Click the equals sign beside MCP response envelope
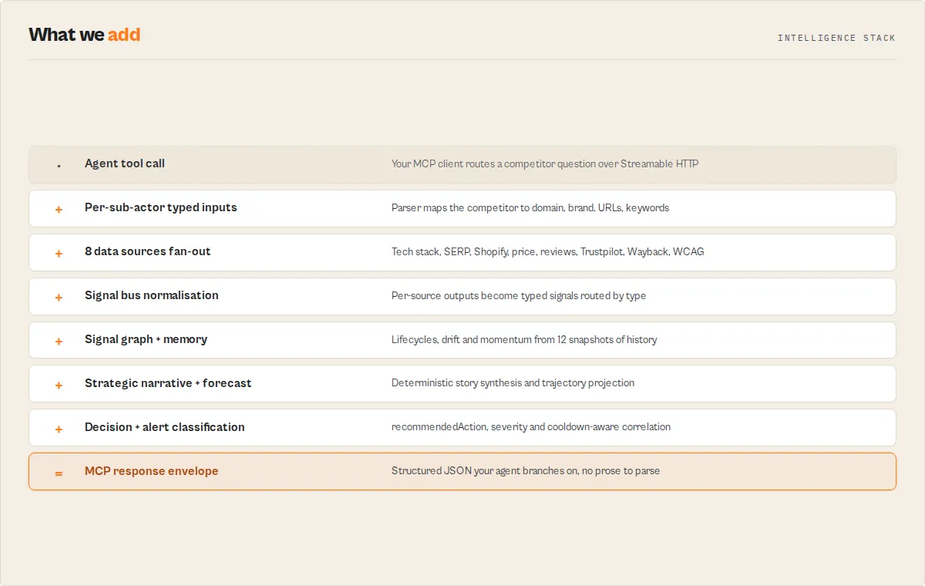This screenshot has height=586, width=925. pos(59,473)
